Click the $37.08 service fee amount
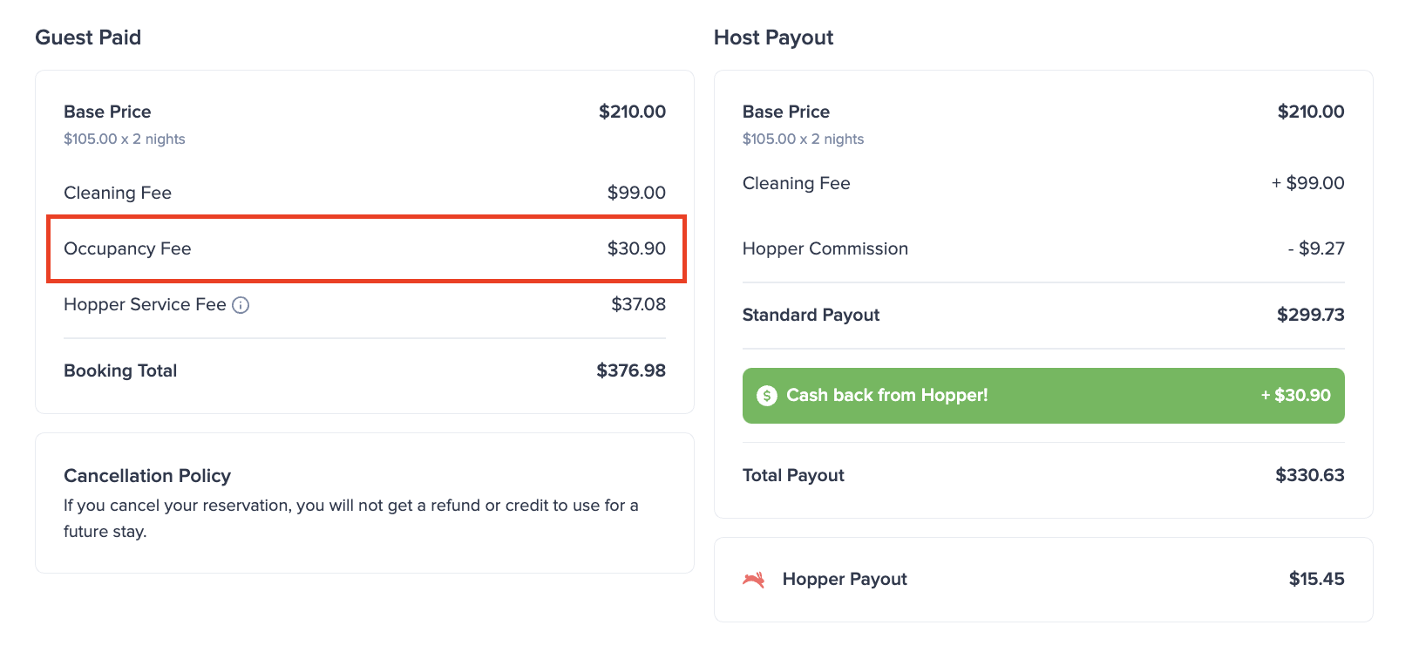This screenshot has height=666, width=1419. point(638,305)
